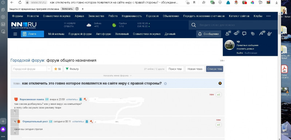Open the Сообщения button
Image resolution: width=291 pixels, height=140 pixels.
coord(208,34)
